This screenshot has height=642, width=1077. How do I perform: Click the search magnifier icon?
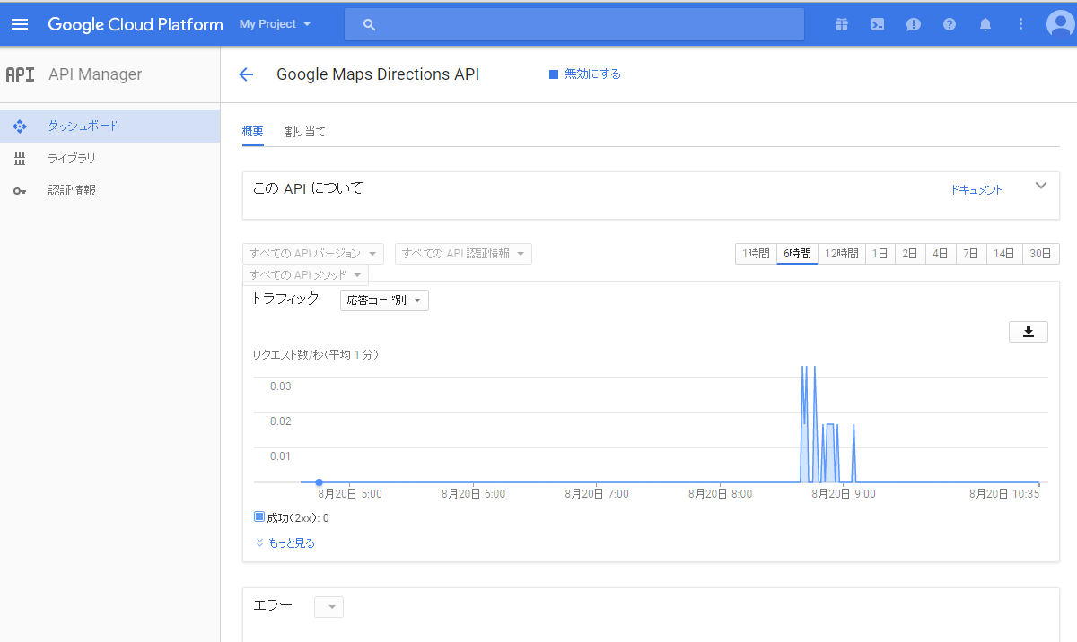pos(369,25)
